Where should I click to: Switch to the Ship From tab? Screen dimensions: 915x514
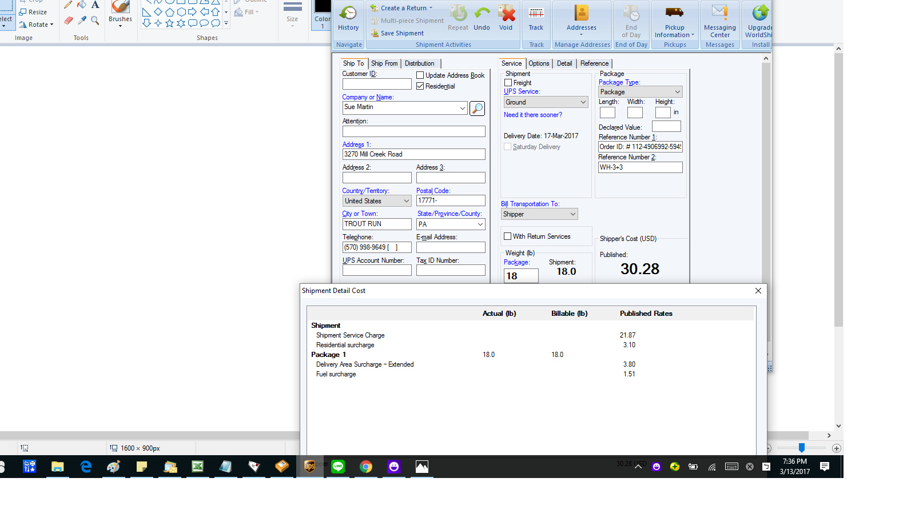click(x=384, y=63)
